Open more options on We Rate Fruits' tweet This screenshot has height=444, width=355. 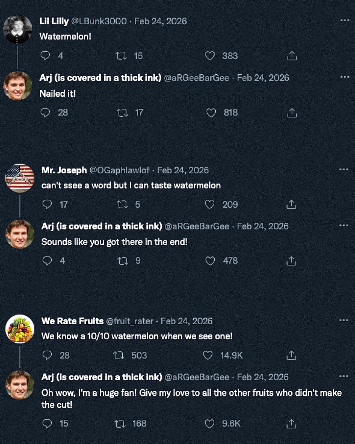[x=343, y=320]
